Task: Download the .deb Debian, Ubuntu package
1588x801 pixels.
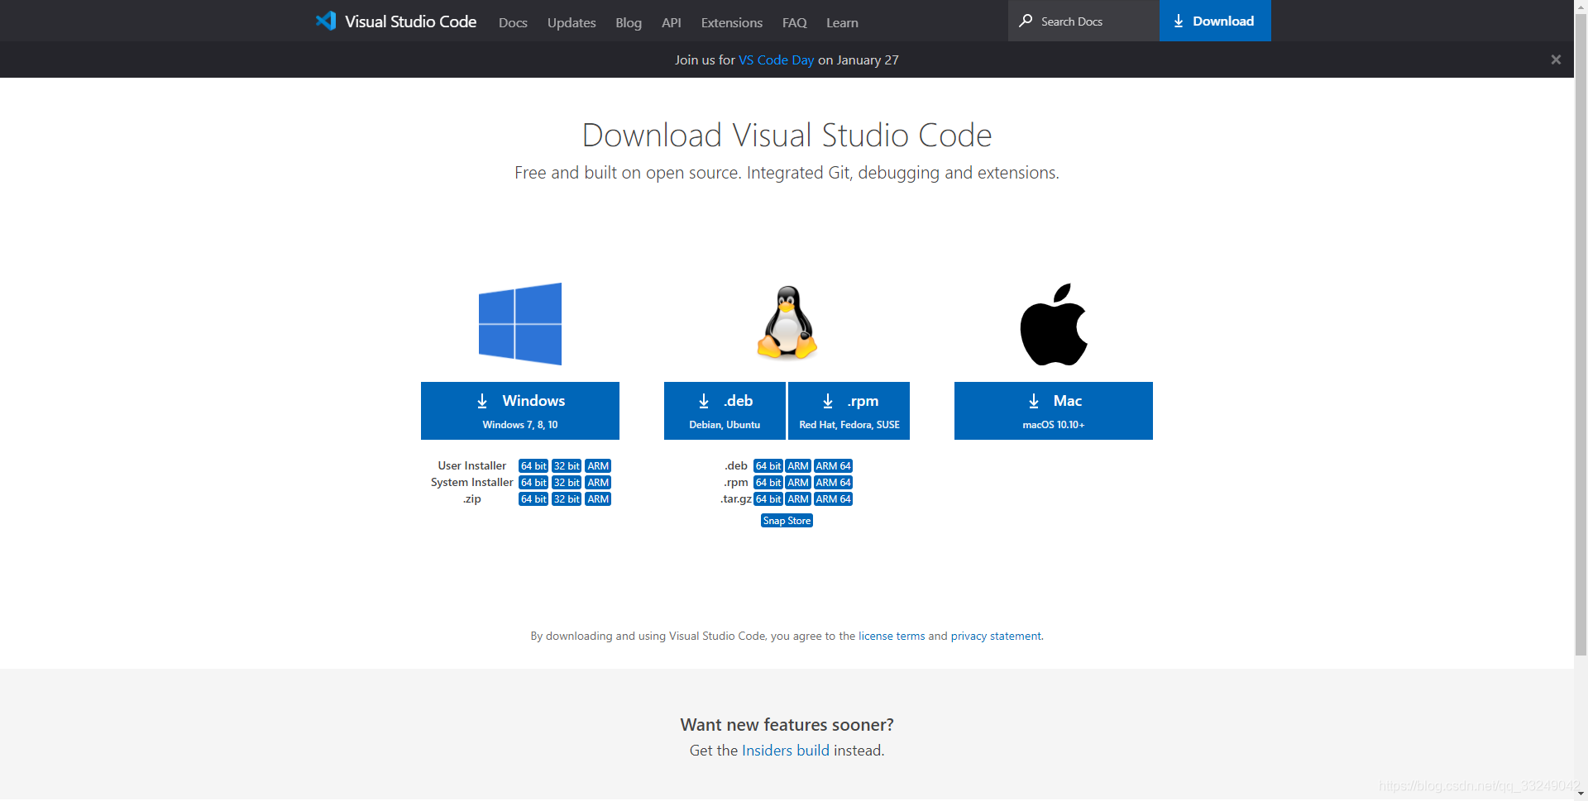Action: pyautogui.click(x=725, y=411)
